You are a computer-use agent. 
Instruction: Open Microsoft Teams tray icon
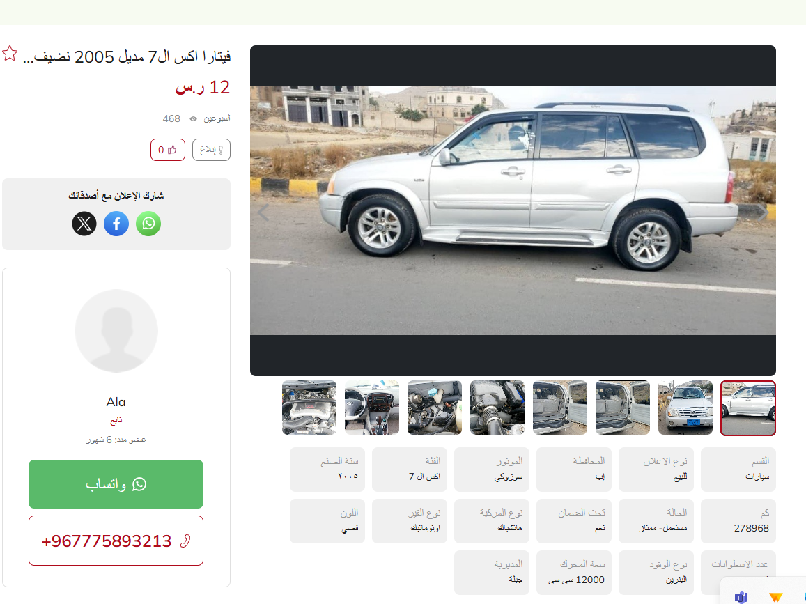click(x=741, y=597)
